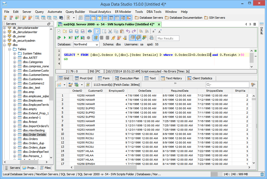Expand the dbo.Customers table node
Viewport: 267px width, 179px height.
point(15,79)
